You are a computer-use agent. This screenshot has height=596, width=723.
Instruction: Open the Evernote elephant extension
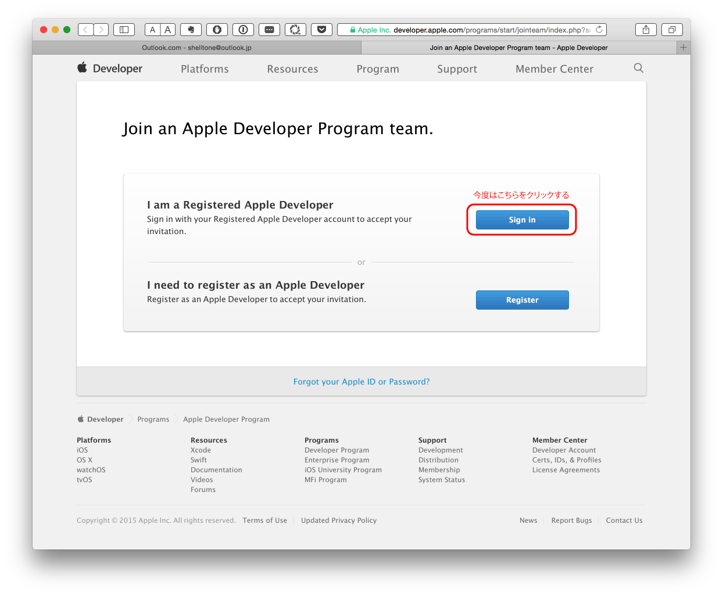tap(191, 30)
